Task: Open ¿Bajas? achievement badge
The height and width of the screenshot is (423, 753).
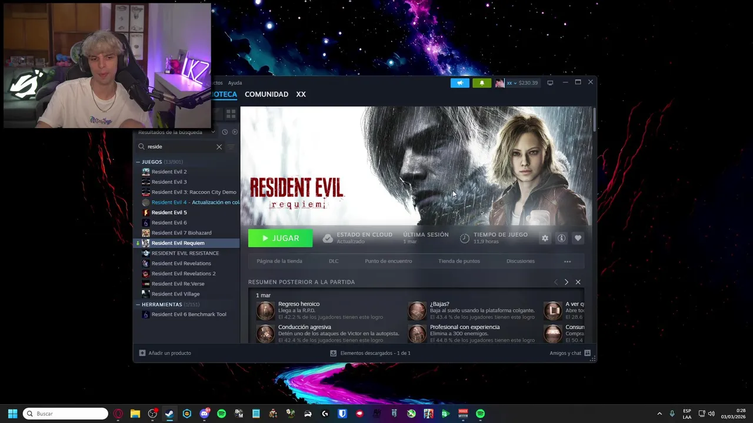Action: point(417,310)
